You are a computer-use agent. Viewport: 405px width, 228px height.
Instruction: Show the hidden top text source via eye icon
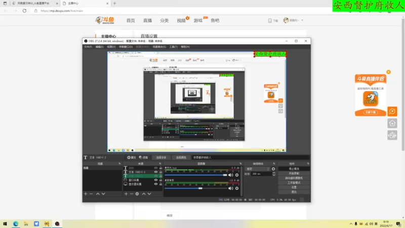(156, 168)
